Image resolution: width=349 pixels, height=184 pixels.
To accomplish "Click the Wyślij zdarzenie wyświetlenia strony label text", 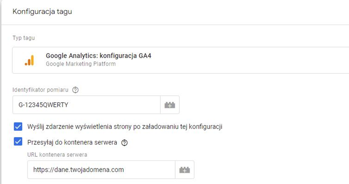I will pos(124,127).
